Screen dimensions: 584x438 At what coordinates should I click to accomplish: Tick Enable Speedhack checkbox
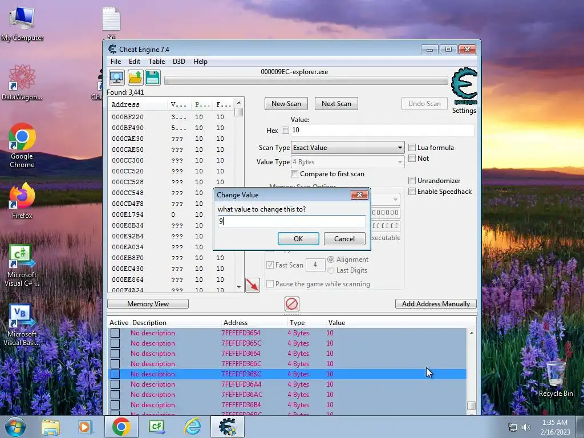412,192
